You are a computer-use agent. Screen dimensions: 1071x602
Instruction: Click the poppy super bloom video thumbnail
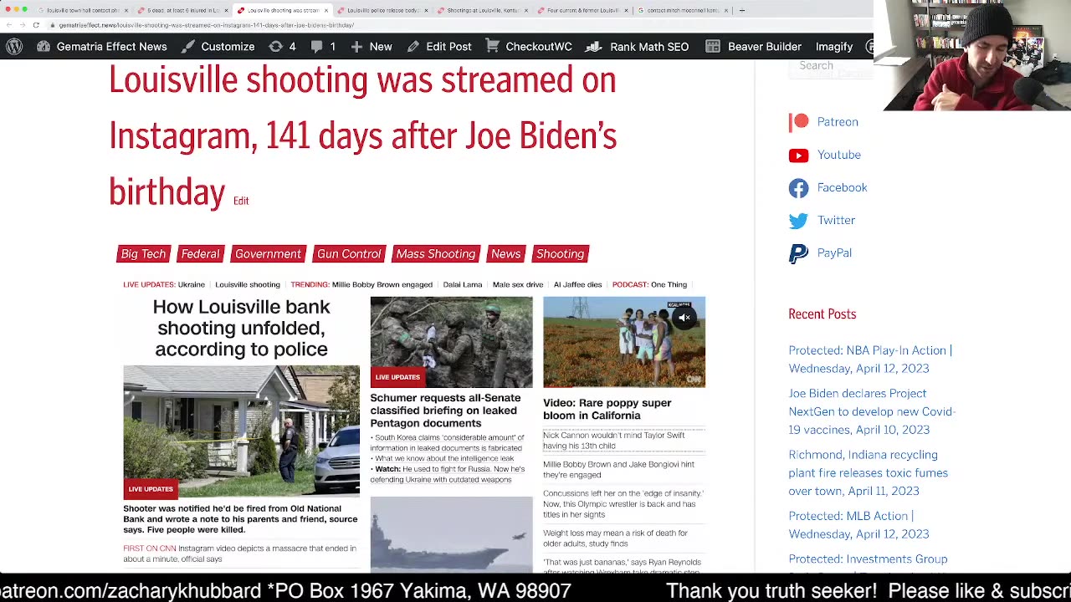pos(624,342)
